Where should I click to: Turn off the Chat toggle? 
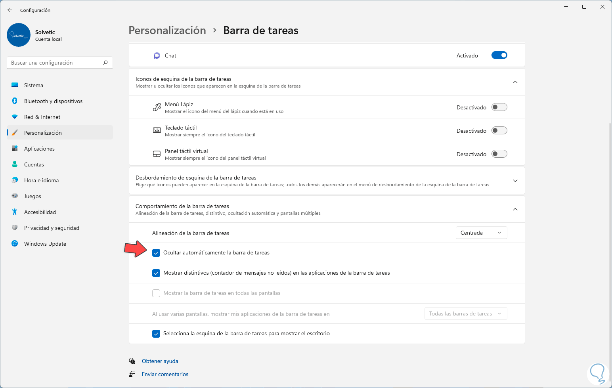point(499,55)
